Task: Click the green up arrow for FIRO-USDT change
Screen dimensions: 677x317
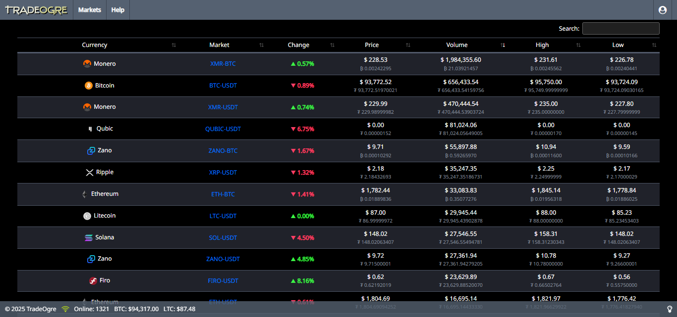Action: point(293,281)
